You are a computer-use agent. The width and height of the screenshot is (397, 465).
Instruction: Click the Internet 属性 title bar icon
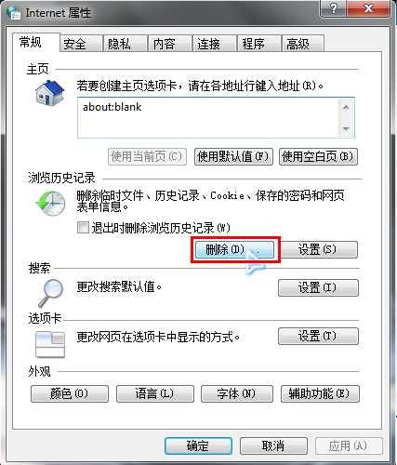pyautogui.click(x=14, y=14)
